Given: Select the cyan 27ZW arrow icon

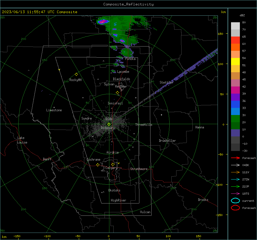Looking at the screenshot, I should tap(235, 180).
